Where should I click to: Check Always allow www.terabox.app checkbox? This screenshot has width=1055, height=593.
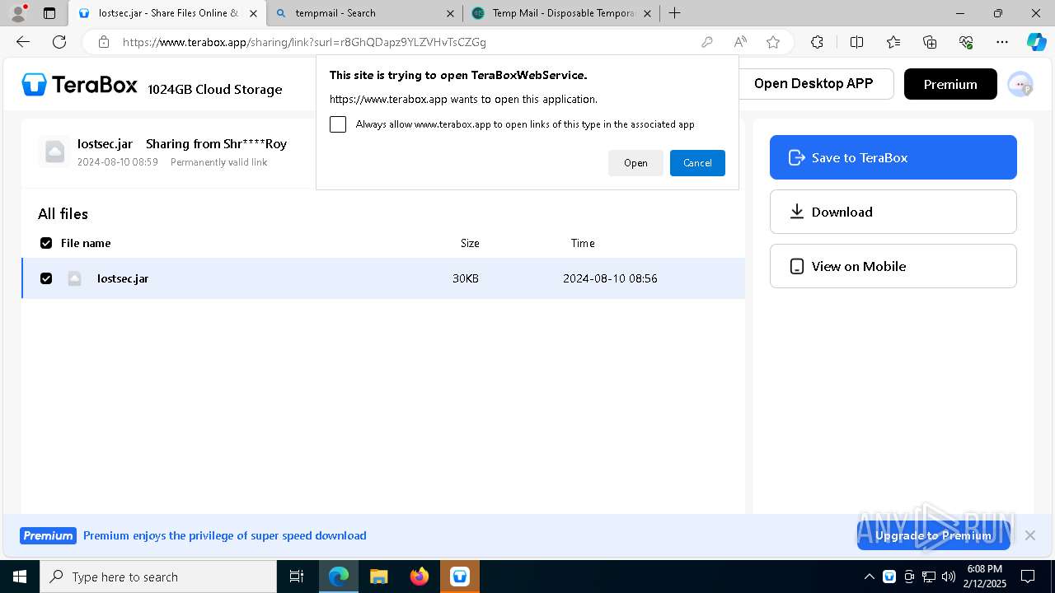coord(338,124)
